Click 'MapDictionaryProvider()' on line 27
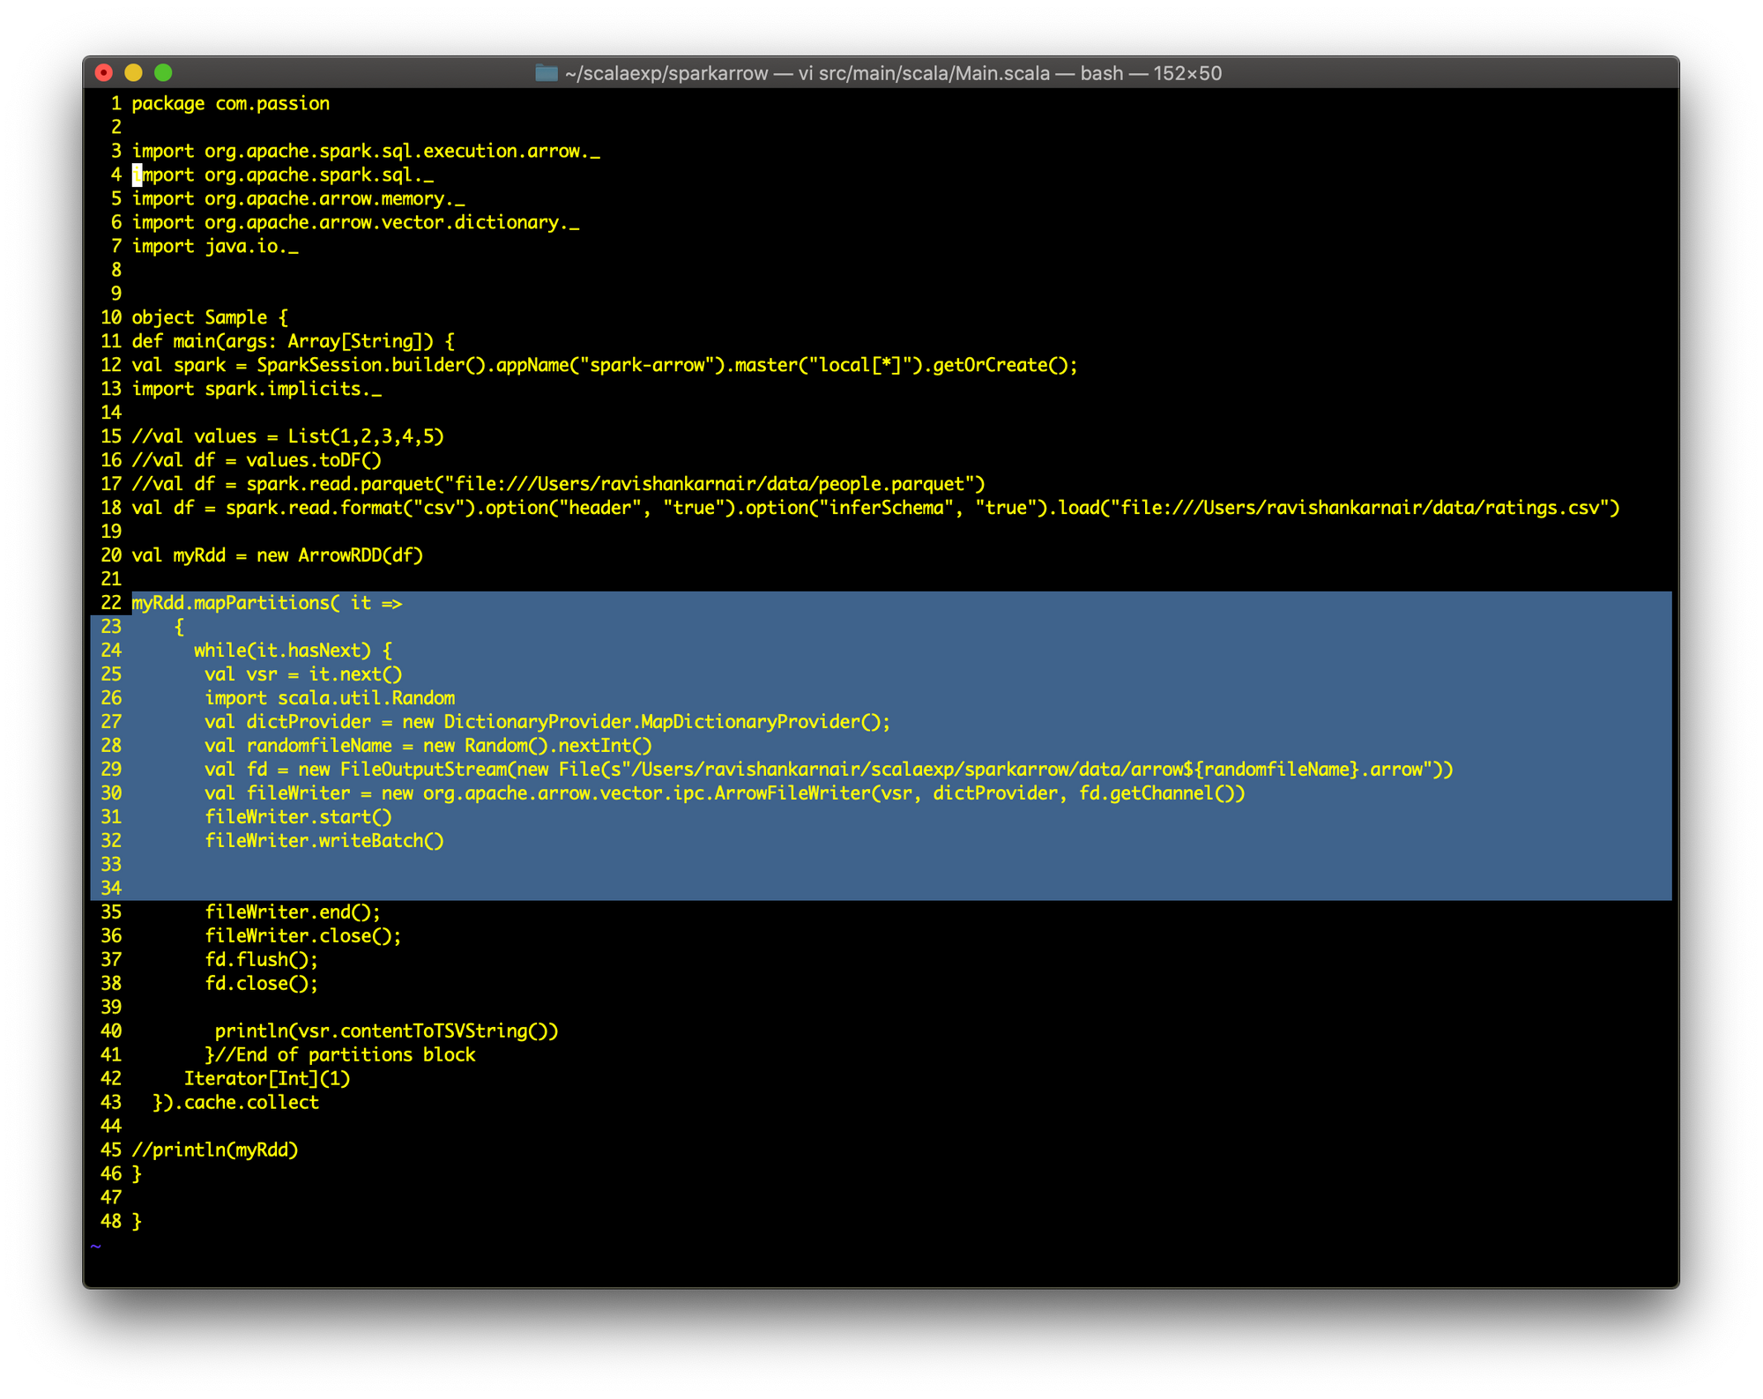This screenshot has width=1763, height=1399. [758, 722]
